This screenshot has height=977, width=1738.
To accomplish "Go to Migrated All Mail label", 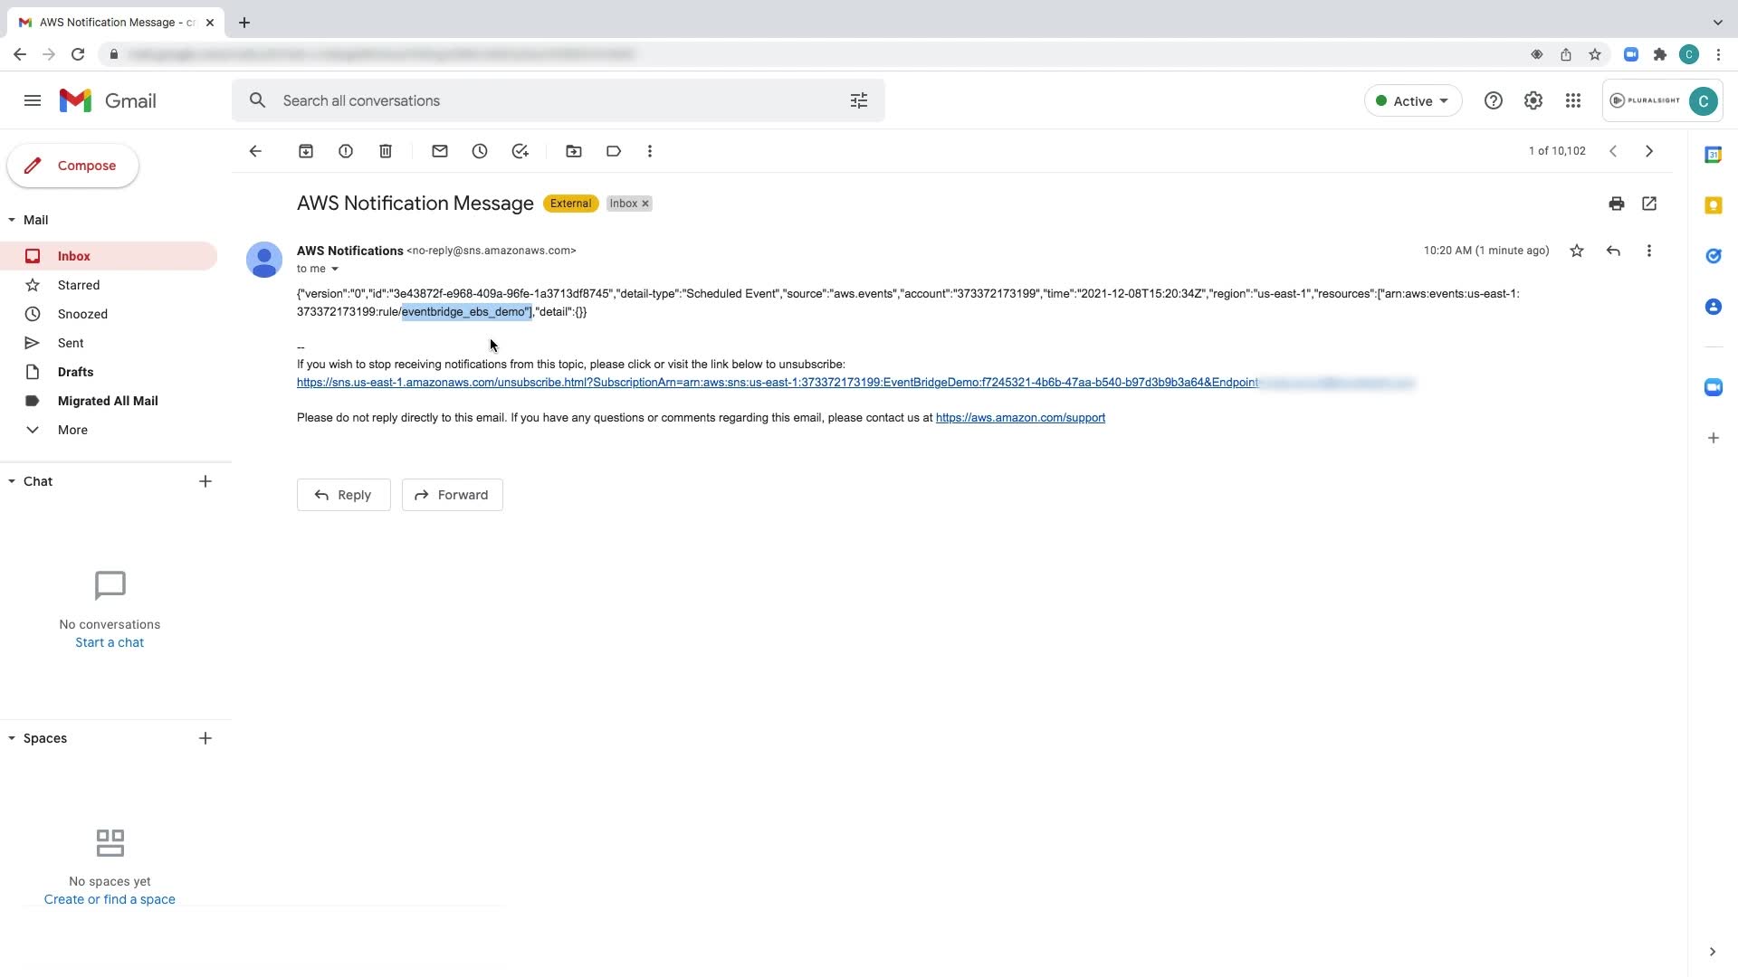I will pos(108,401).
